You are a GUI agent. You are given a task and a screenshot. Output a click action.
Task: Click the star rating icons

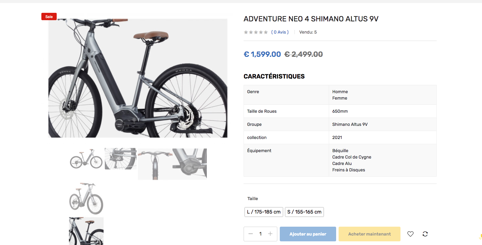(256, 32)
